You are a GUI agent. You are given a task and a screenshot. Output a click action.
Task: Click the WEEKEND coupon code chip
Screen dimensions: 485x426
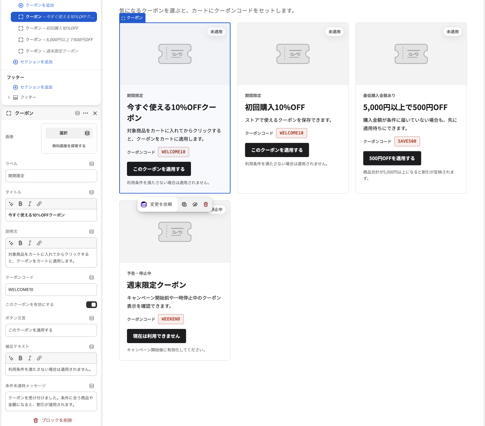tap(171, 319)
